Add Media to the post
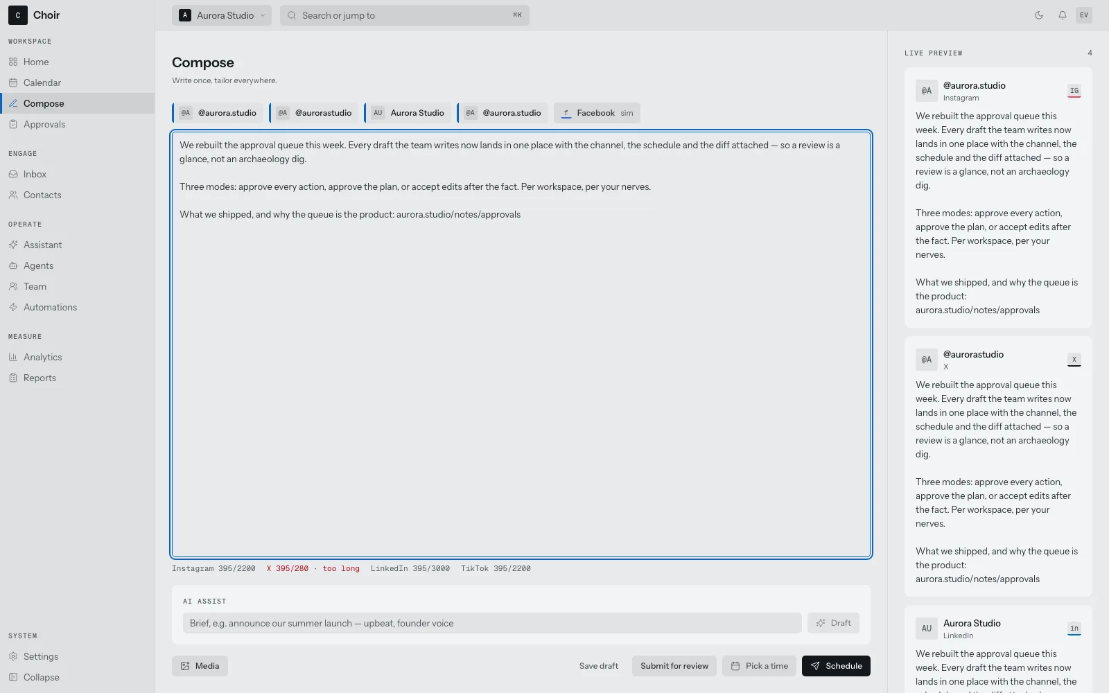This screenshot has width=1109, height=693. pyautogui.click(x=200, y=666)
